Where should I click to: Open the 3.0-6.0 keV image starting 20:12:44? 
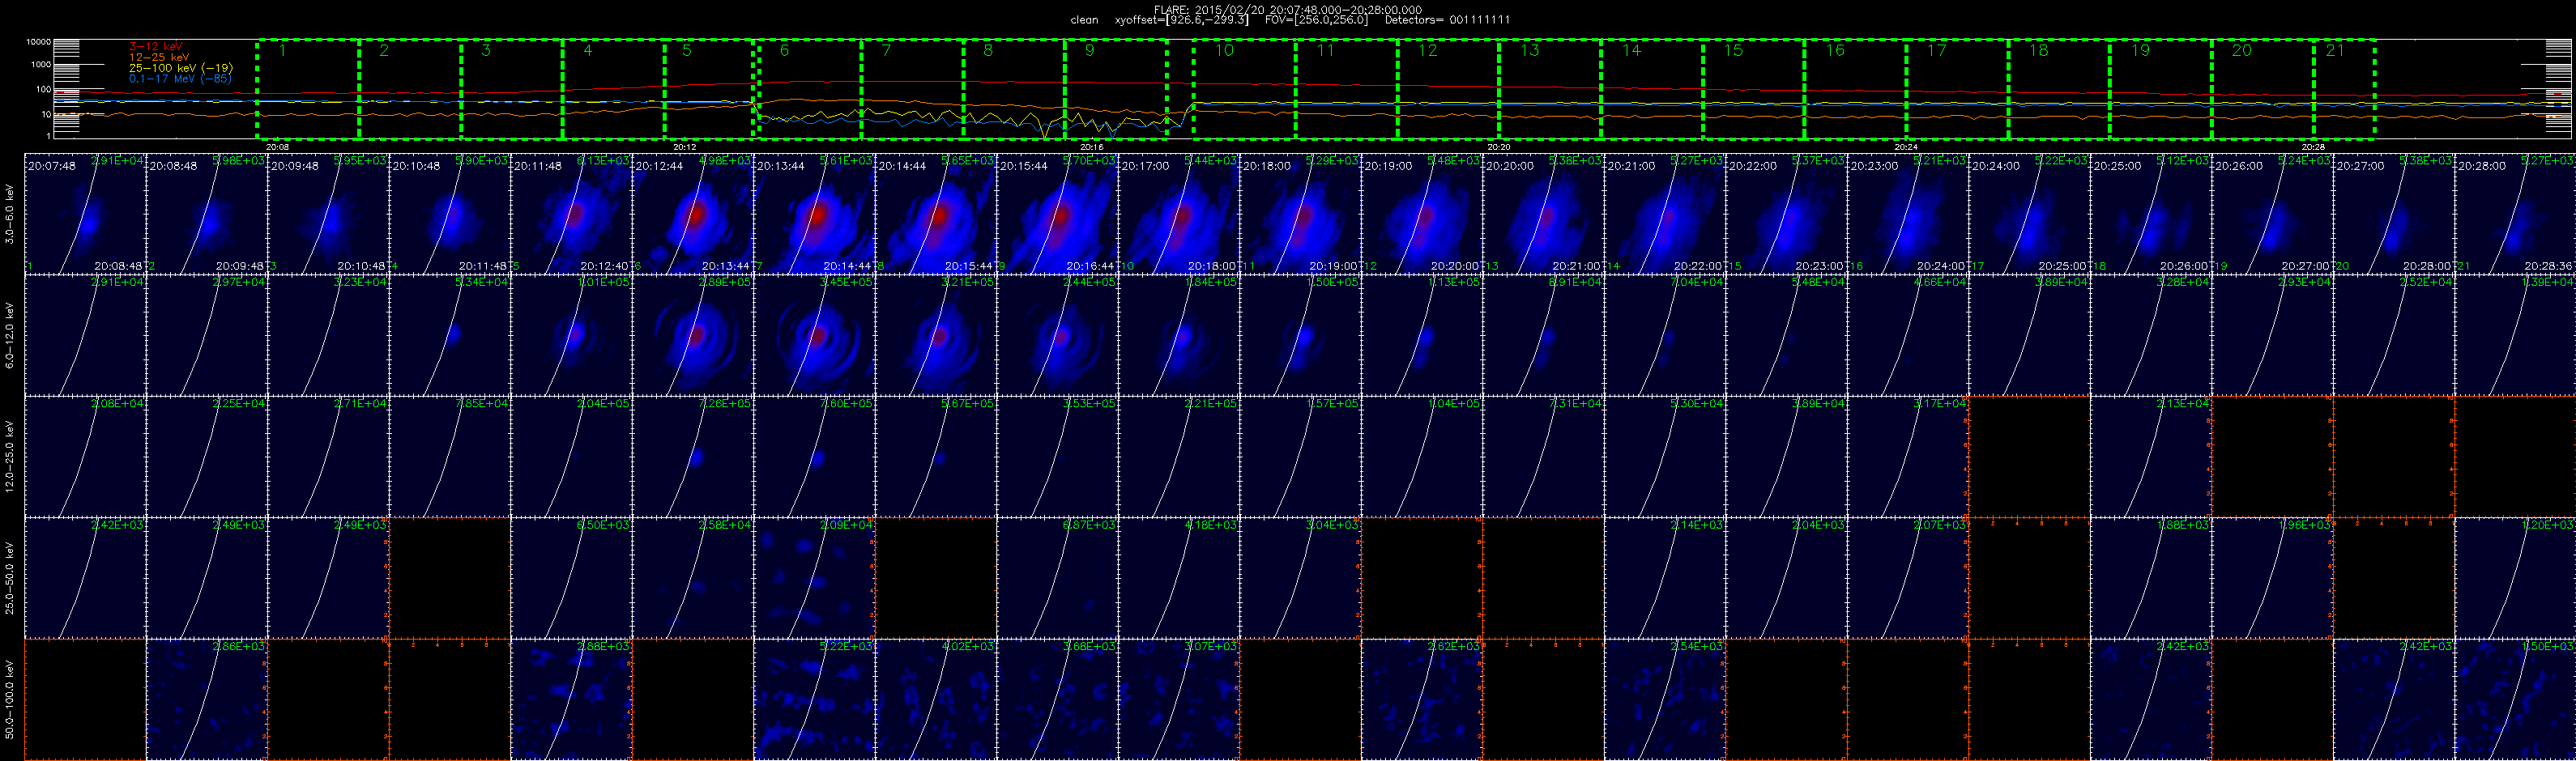tap(693, 214)
